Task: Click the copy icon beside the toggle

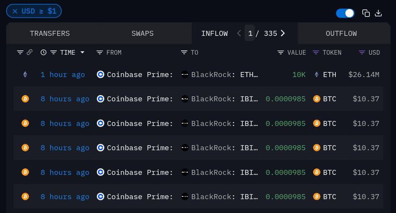Action: click(x=366, y=13)
